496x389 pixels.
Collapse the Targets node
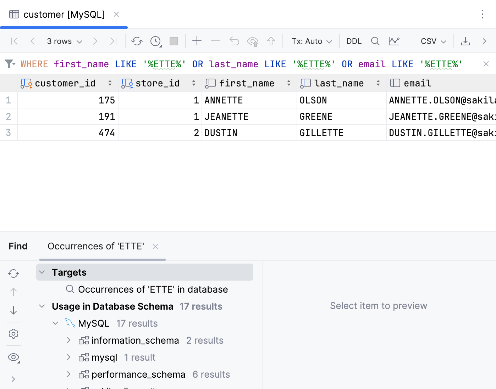click(x=42, y=272)
